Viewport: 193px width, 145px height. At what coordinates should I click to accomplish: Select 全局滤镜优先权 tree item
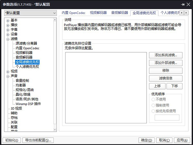pyautogui.click(x=27, y=62)
